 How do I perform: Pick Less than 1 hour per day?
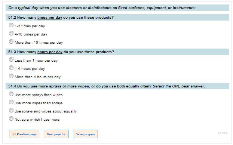pos(11,59)
